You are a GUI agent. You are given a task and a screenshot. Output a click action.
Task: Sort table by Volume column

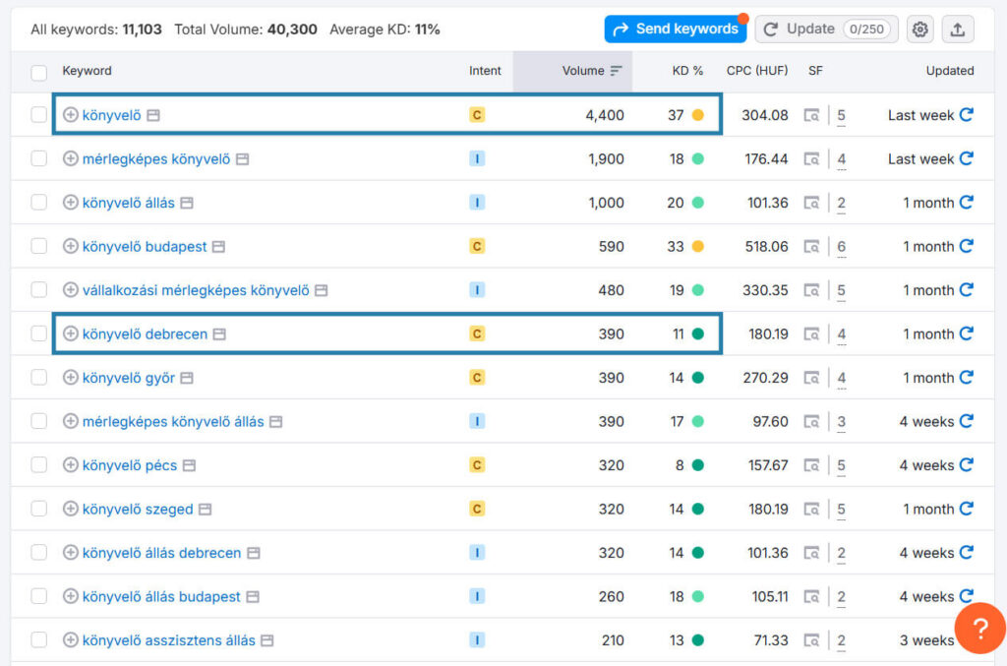pos(591,71)
